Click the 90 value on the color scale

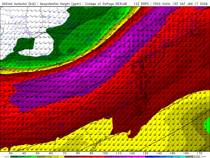[x=92, y=153]
